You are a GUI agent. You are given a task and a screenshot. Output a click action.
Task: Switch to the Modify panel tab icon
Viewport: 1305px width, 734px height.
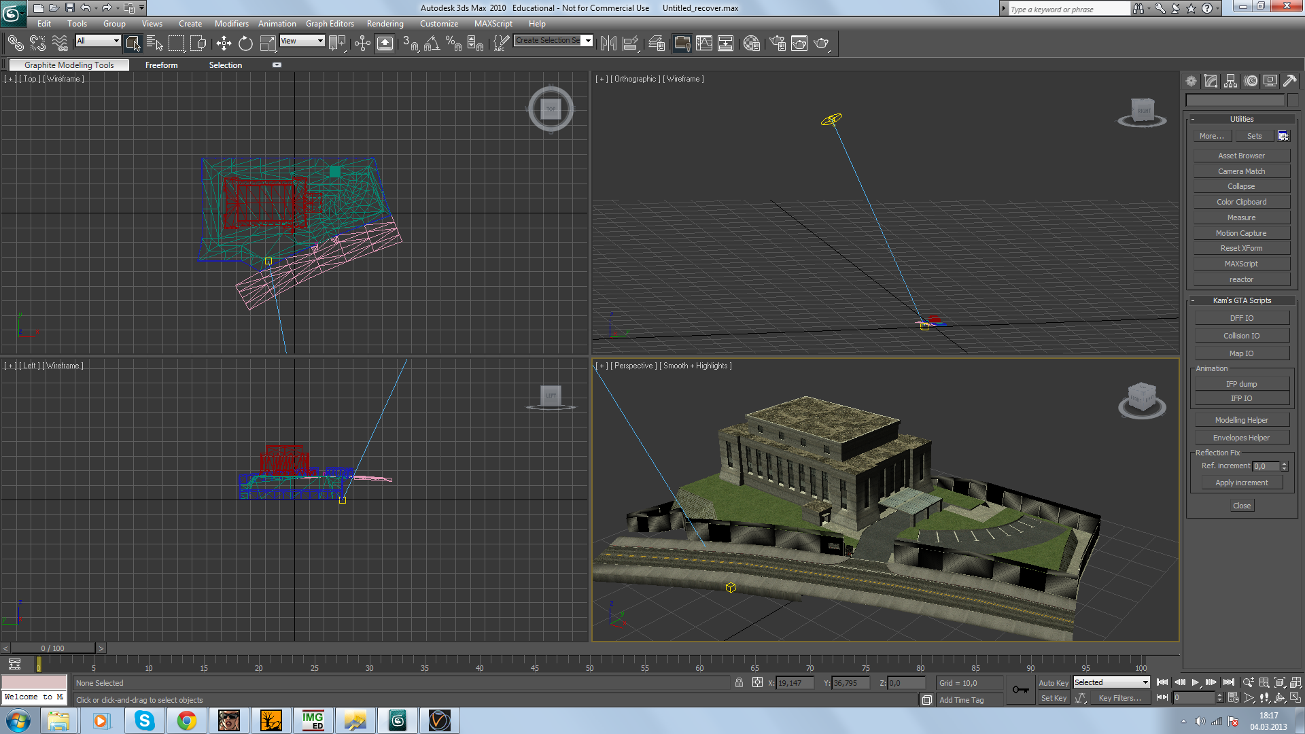tap(1211, 81)
